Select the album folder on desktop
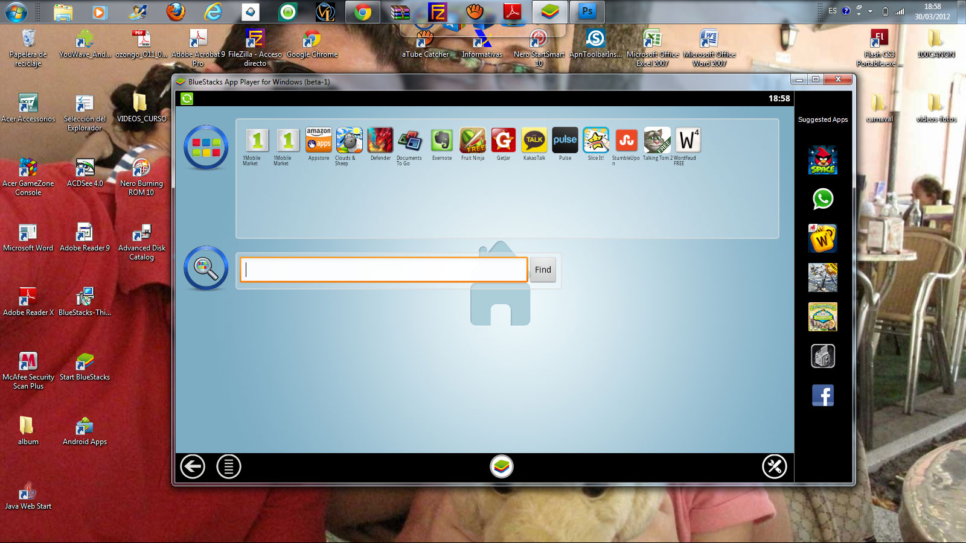The height and width of the screenshot is (543, 966). click(28, 431)
